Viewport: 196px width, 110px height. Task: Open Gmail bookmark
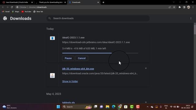[6, 12]
